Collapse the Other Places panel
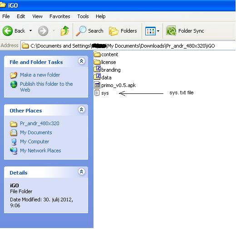This screenshot has width=236, height=229. 82,109
